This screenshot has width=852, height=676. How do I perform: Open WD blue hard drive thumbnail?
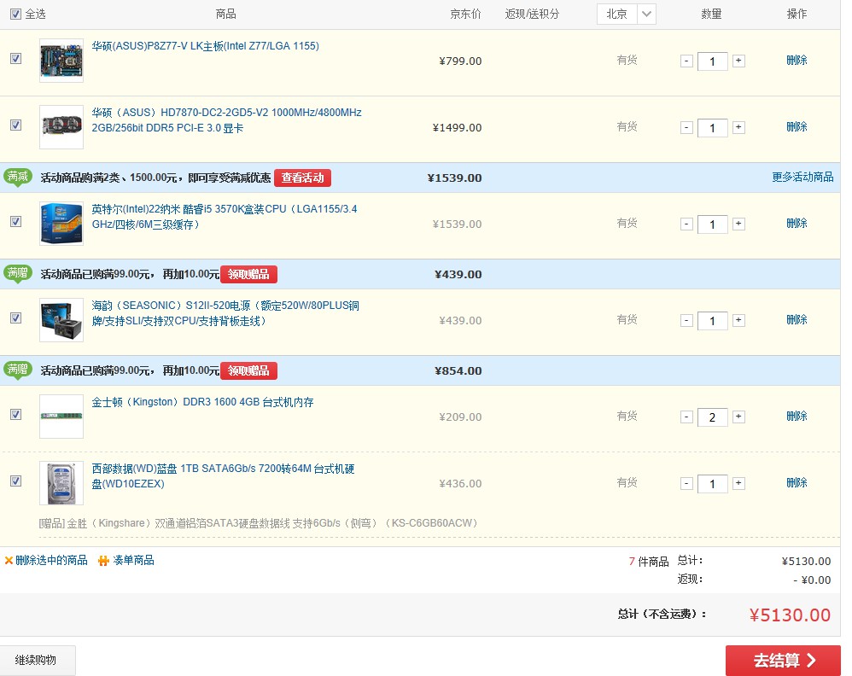[x=61, y=483]
